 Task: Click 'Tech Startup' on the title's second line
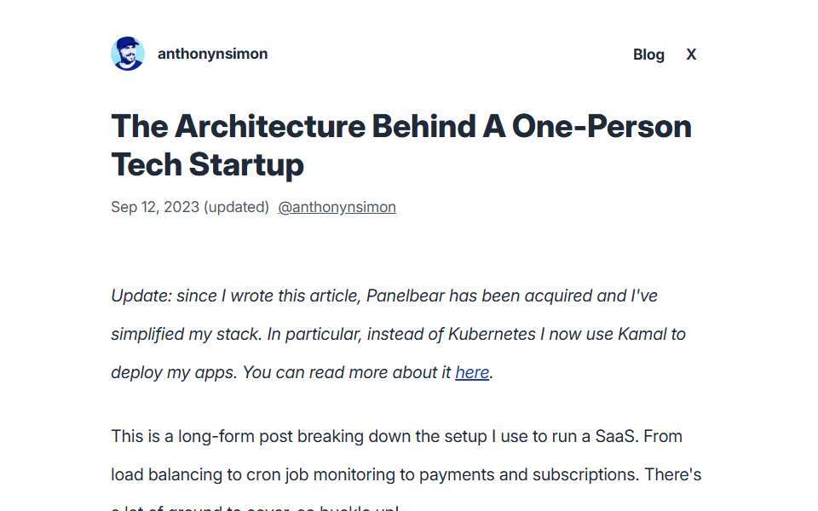click(208, 164)
